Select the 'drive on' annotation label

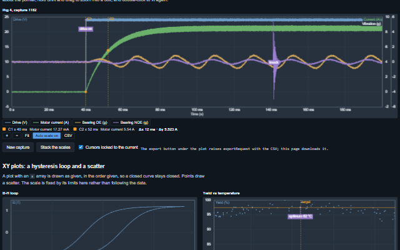pos(86,29)
